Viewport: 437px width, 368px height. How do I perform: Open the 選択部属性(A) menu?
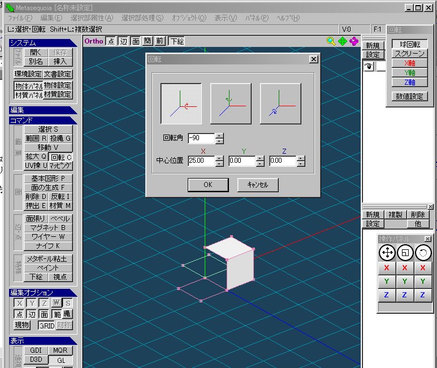click(x=92, y=18)
